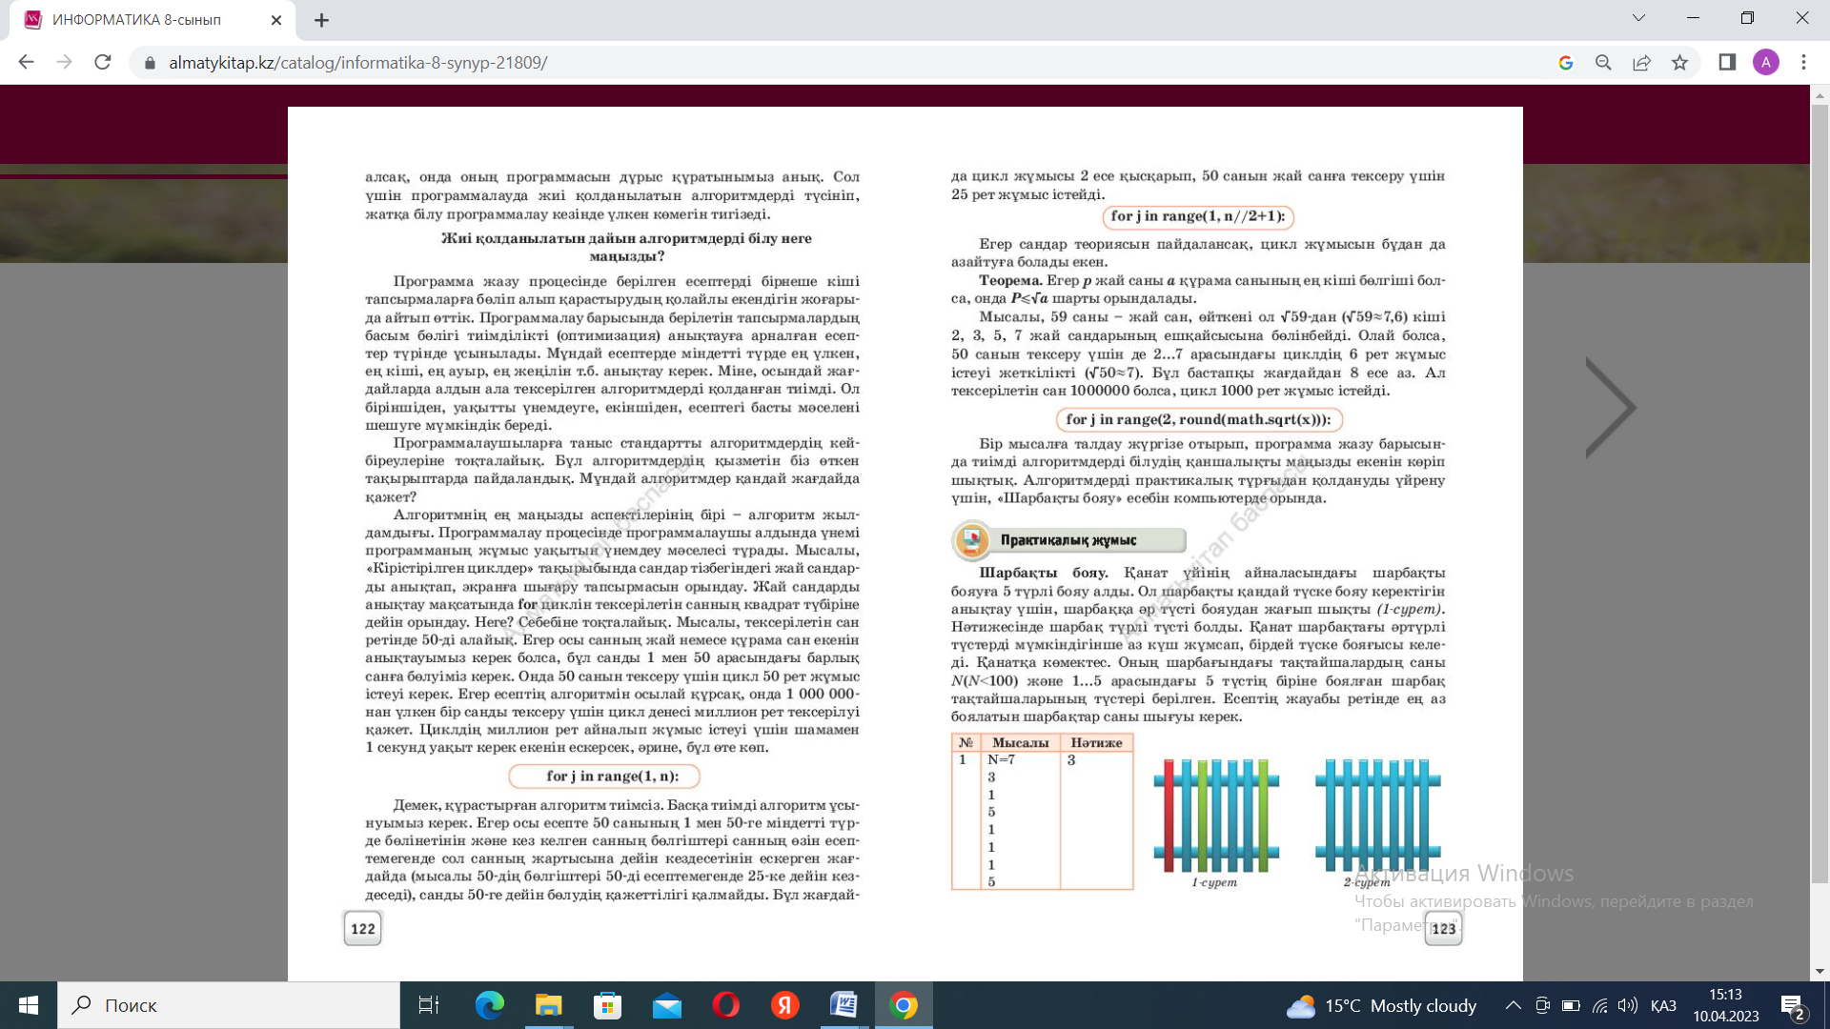This screenshot has width=1830, height=1029.
Task: Bookmark this page with the star
Action: point(1679,62)
